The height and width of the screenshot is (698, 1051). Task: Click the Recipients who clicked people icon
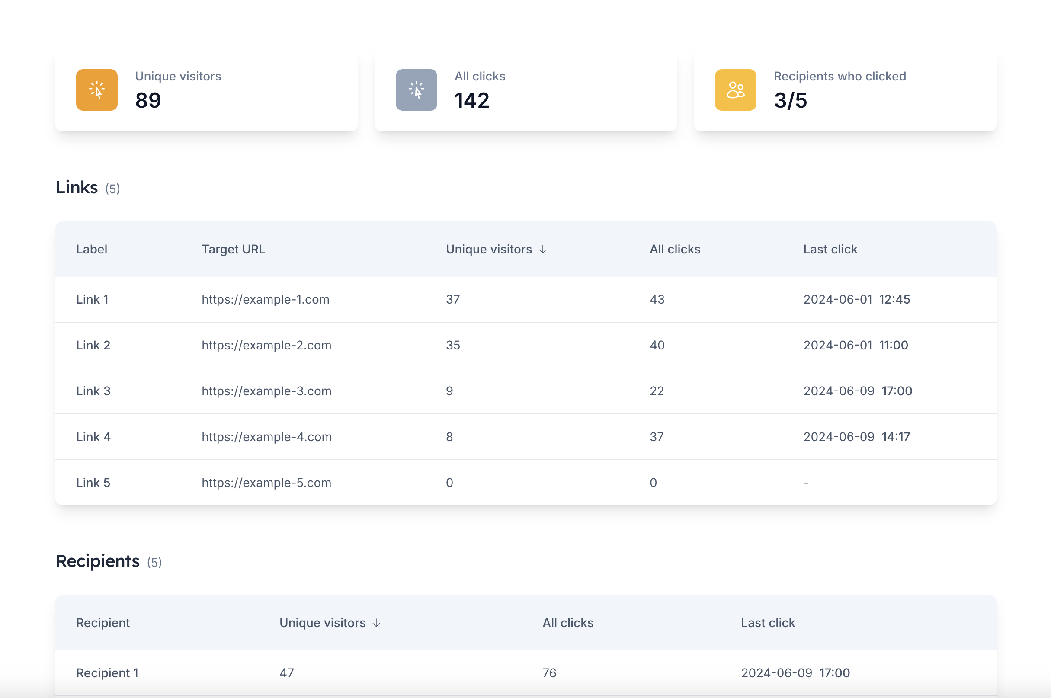point(735,90)
